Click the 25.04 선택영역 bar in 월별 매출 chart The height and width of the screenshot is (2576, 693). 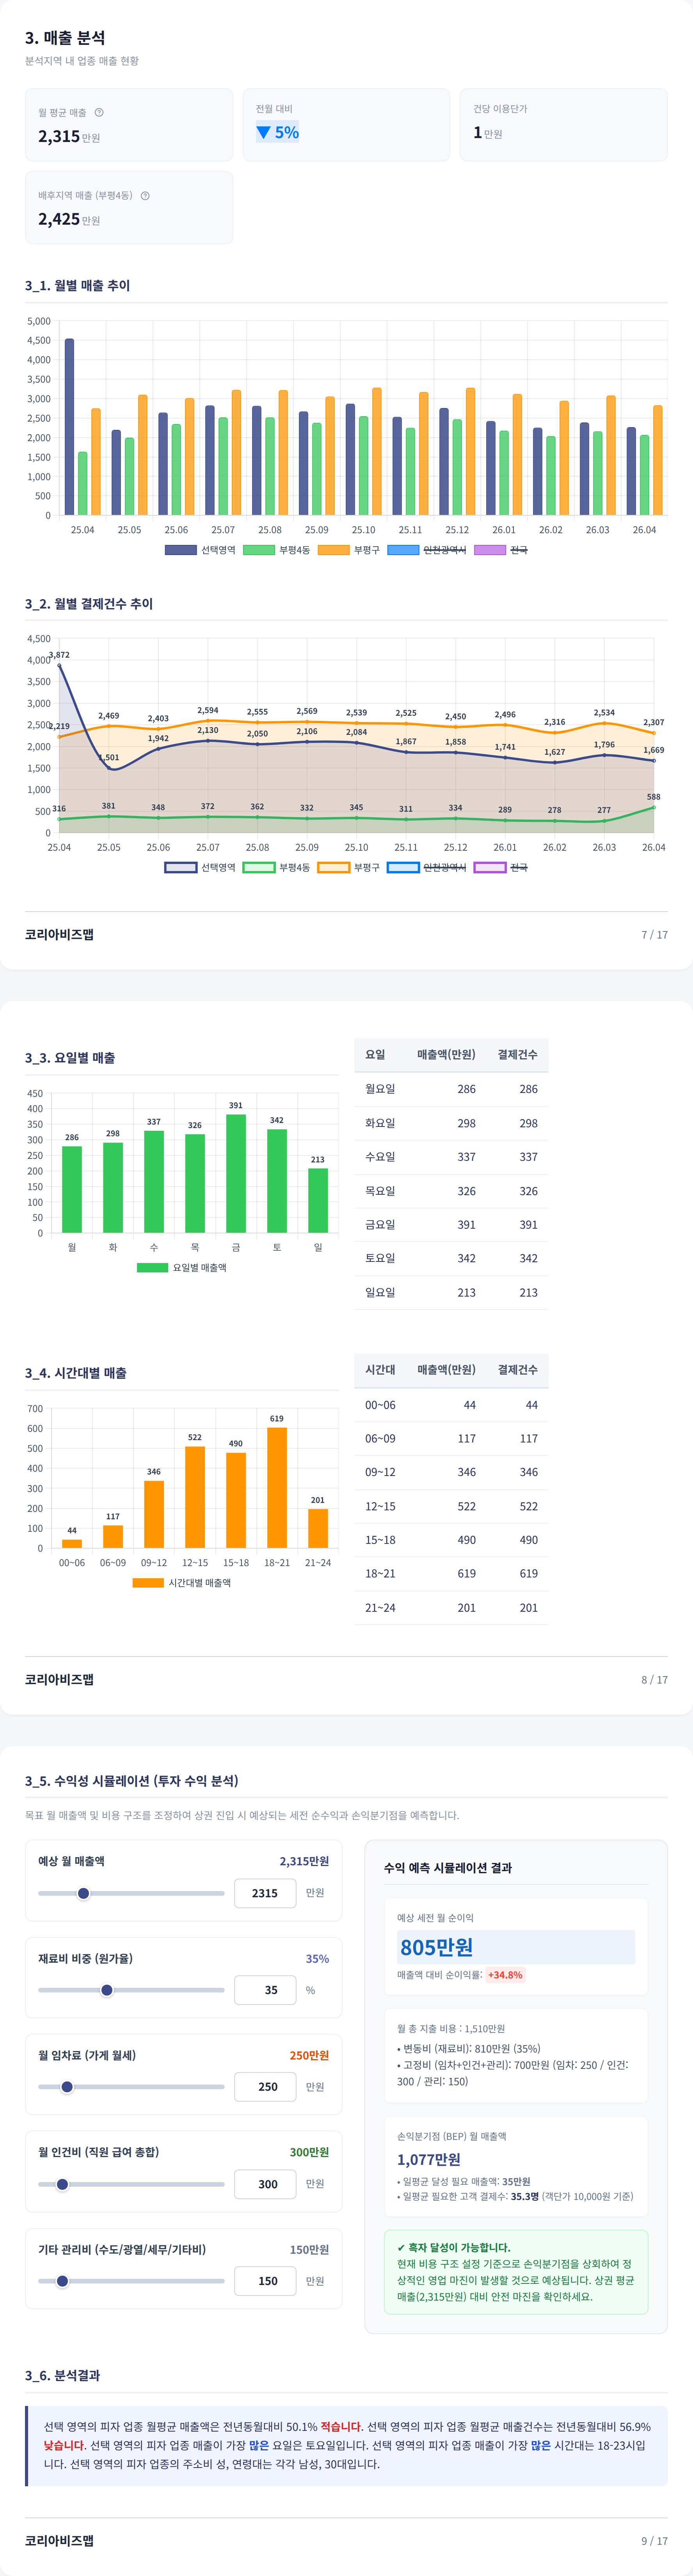[x=69, y=427]
